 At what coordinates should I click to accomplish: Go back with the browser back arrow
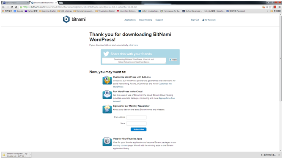pyautogui.click(x=3, y=7)
